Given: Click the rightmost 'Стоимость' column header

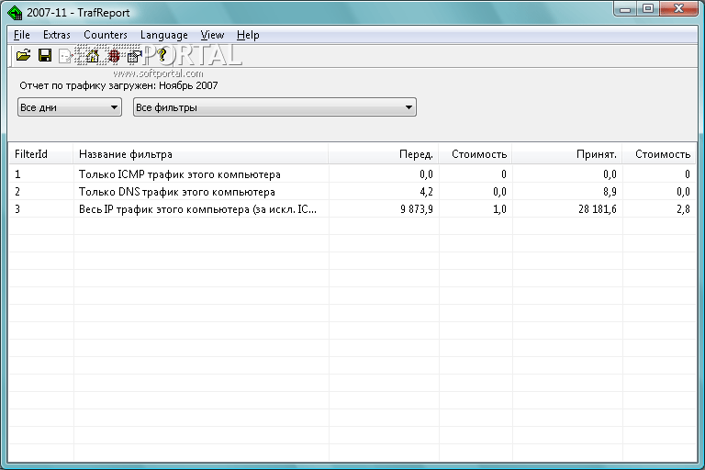Looking at the screenshot, I should (x=659, y=154).
